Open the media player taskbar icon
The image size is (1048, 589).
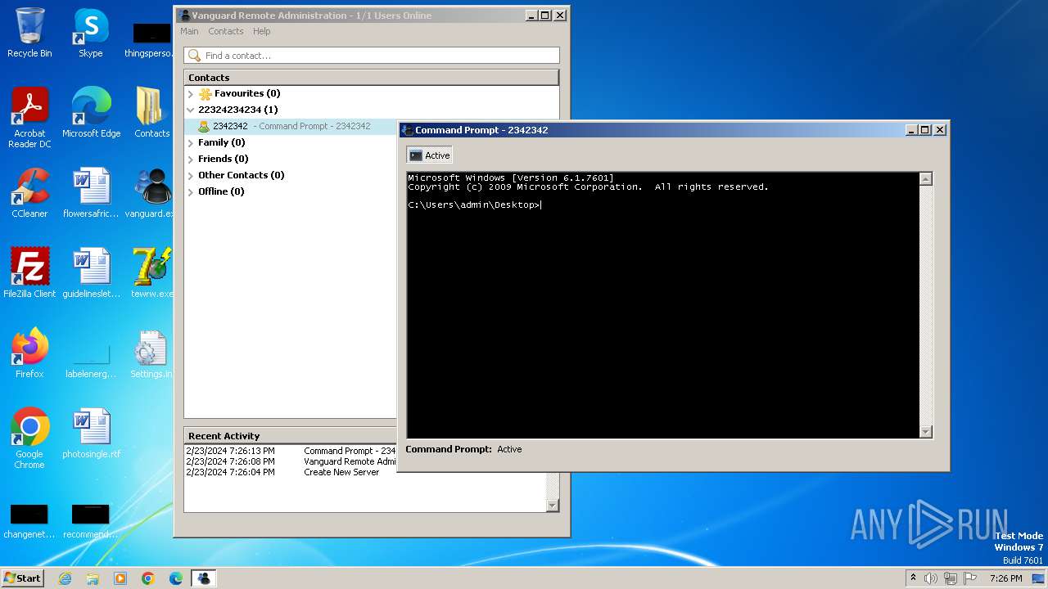pos(120,578)
